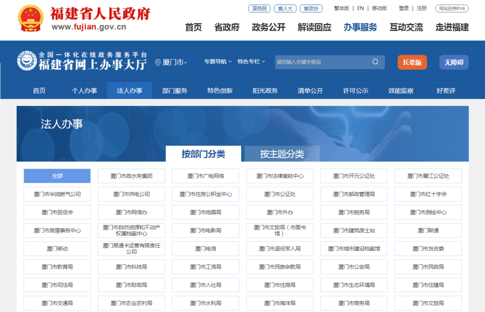Click the online service hall smiley logo
485x312 pixels.
point(27,61)
